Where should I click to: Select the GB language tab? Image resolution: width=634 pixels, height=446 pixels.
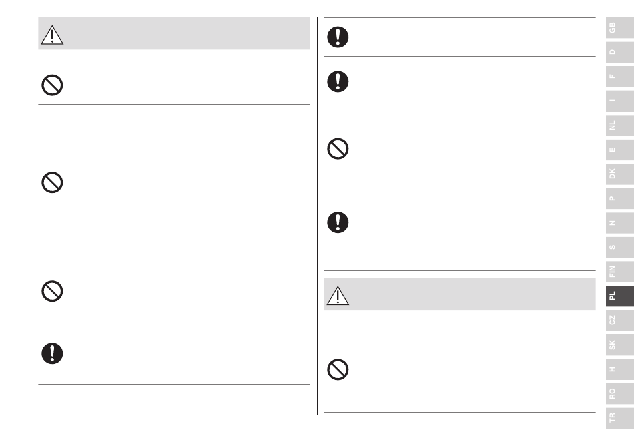[x=620, y=28]
